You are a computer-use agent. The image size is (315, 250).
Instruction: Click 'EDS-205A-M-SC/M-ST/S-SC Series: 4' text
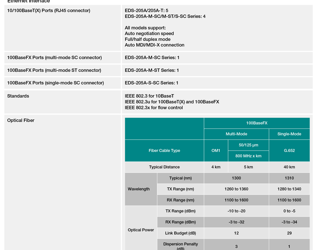(x=165, y=16)
